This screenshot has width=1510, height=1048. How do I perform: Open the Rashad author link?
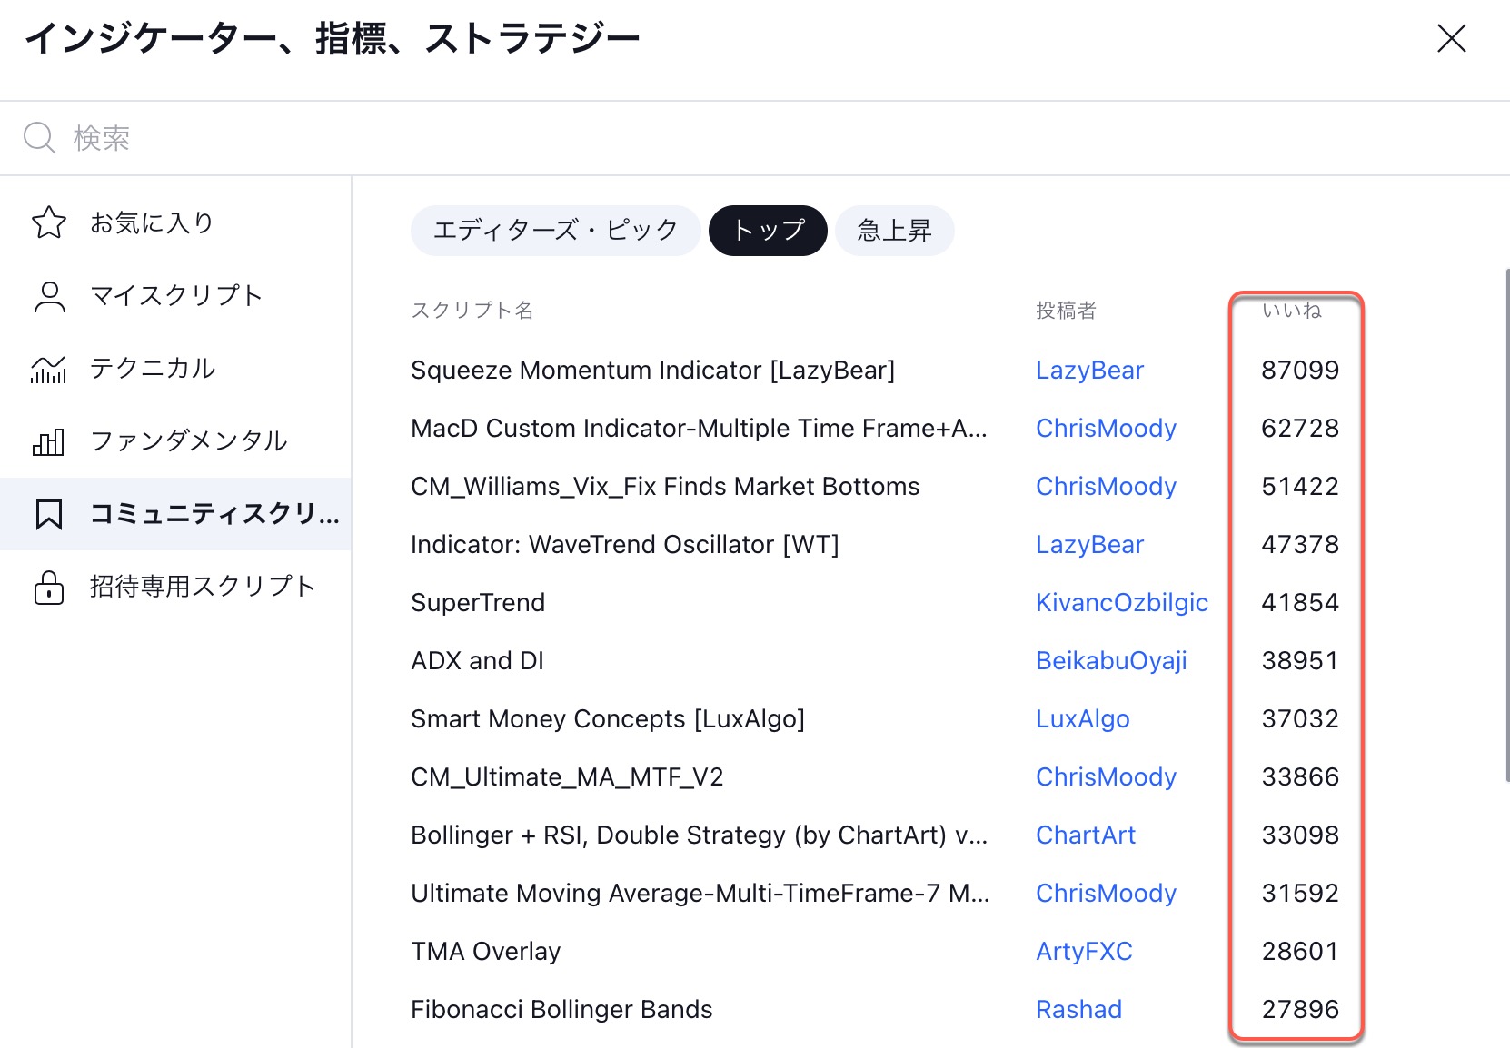click(1078, 1010)
